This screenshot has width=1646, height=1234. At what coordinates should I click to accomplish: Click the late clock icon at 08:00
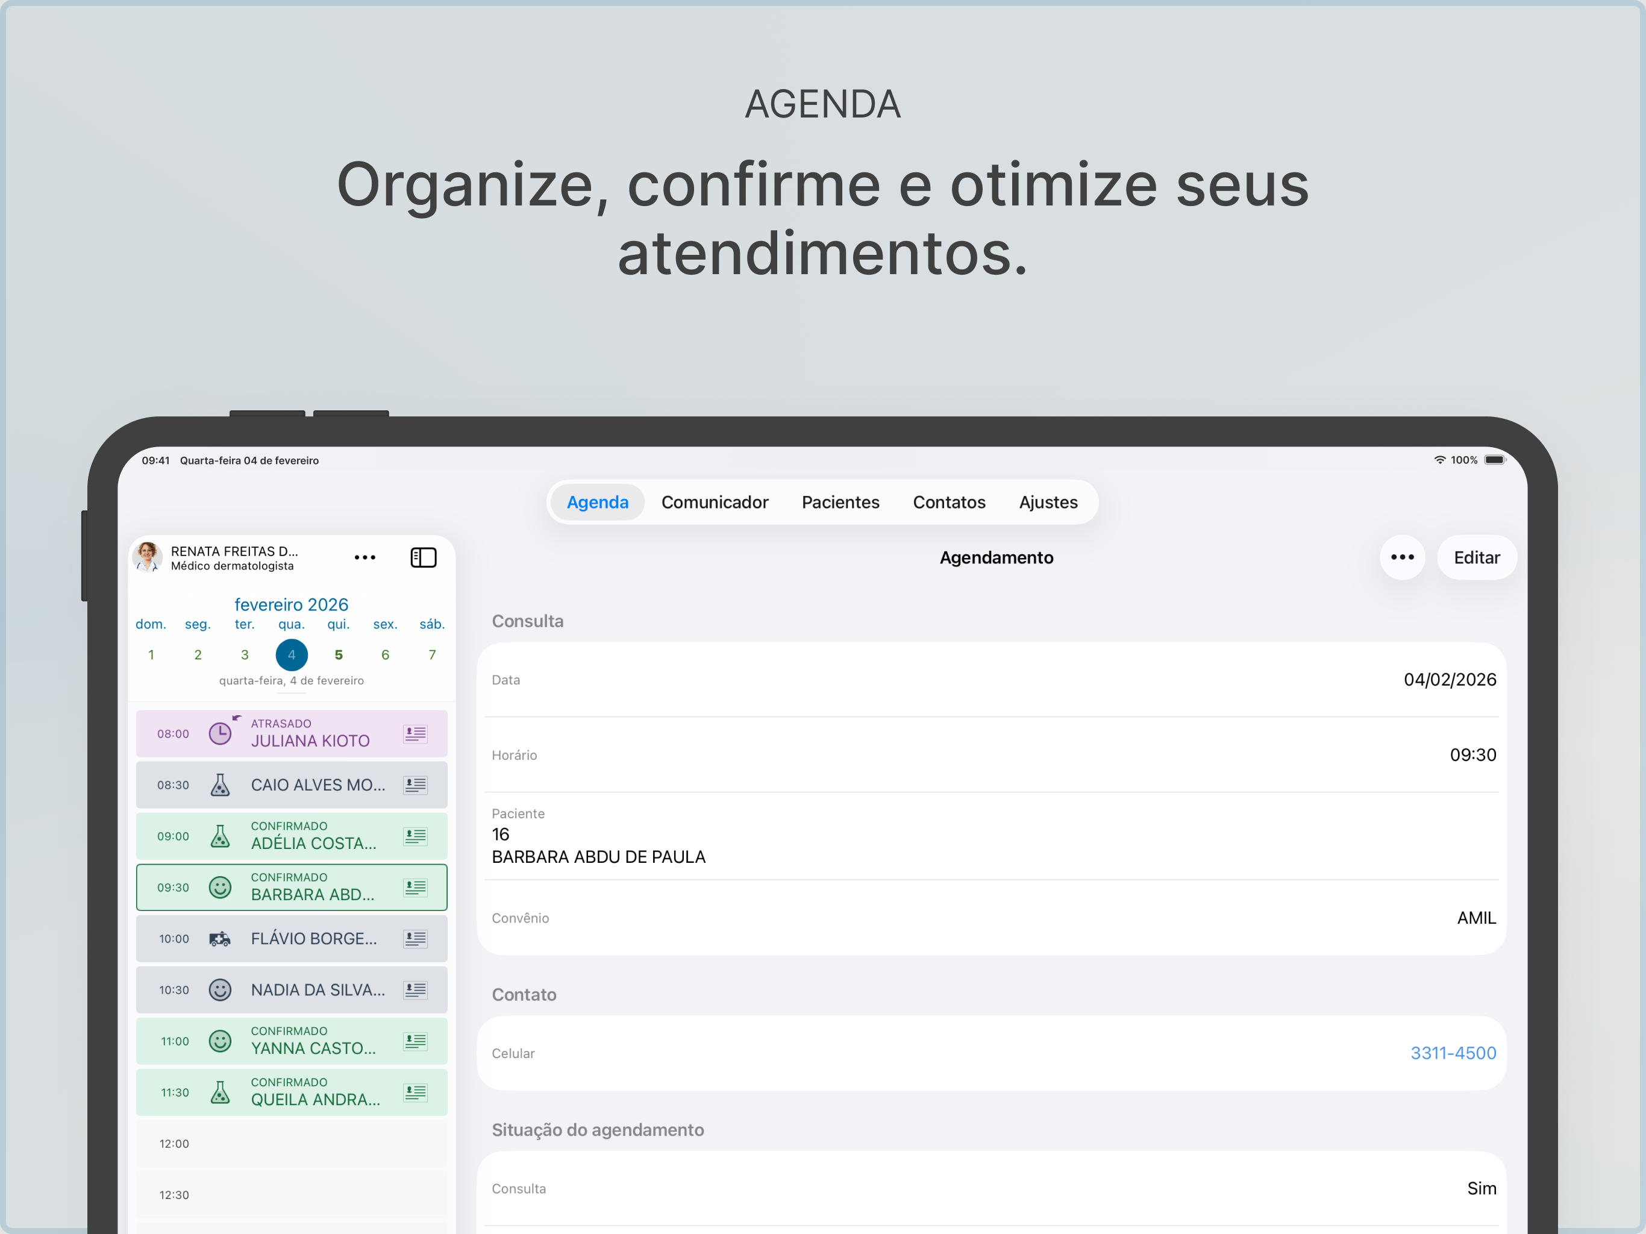coord(221,733)
